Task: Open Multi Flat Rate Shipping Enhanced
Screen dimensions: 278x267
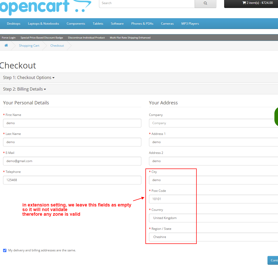Action: point(130,37)
